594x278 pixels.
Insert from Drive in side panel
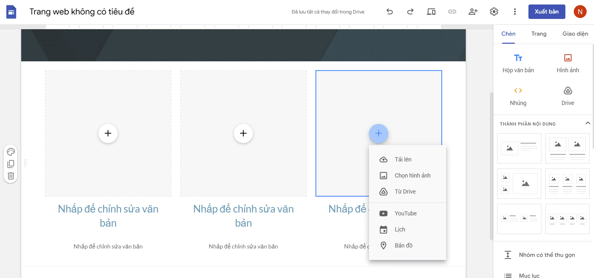(568, 96)
